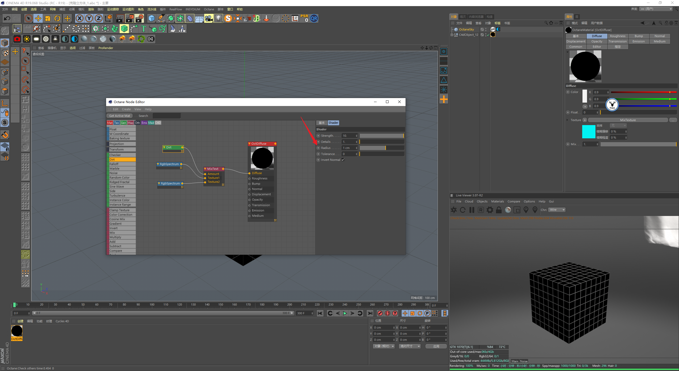The height and width of the screenshot is (371, 679).
Task: Collapse the Dirt node
Action: click(x=164, y=147)
